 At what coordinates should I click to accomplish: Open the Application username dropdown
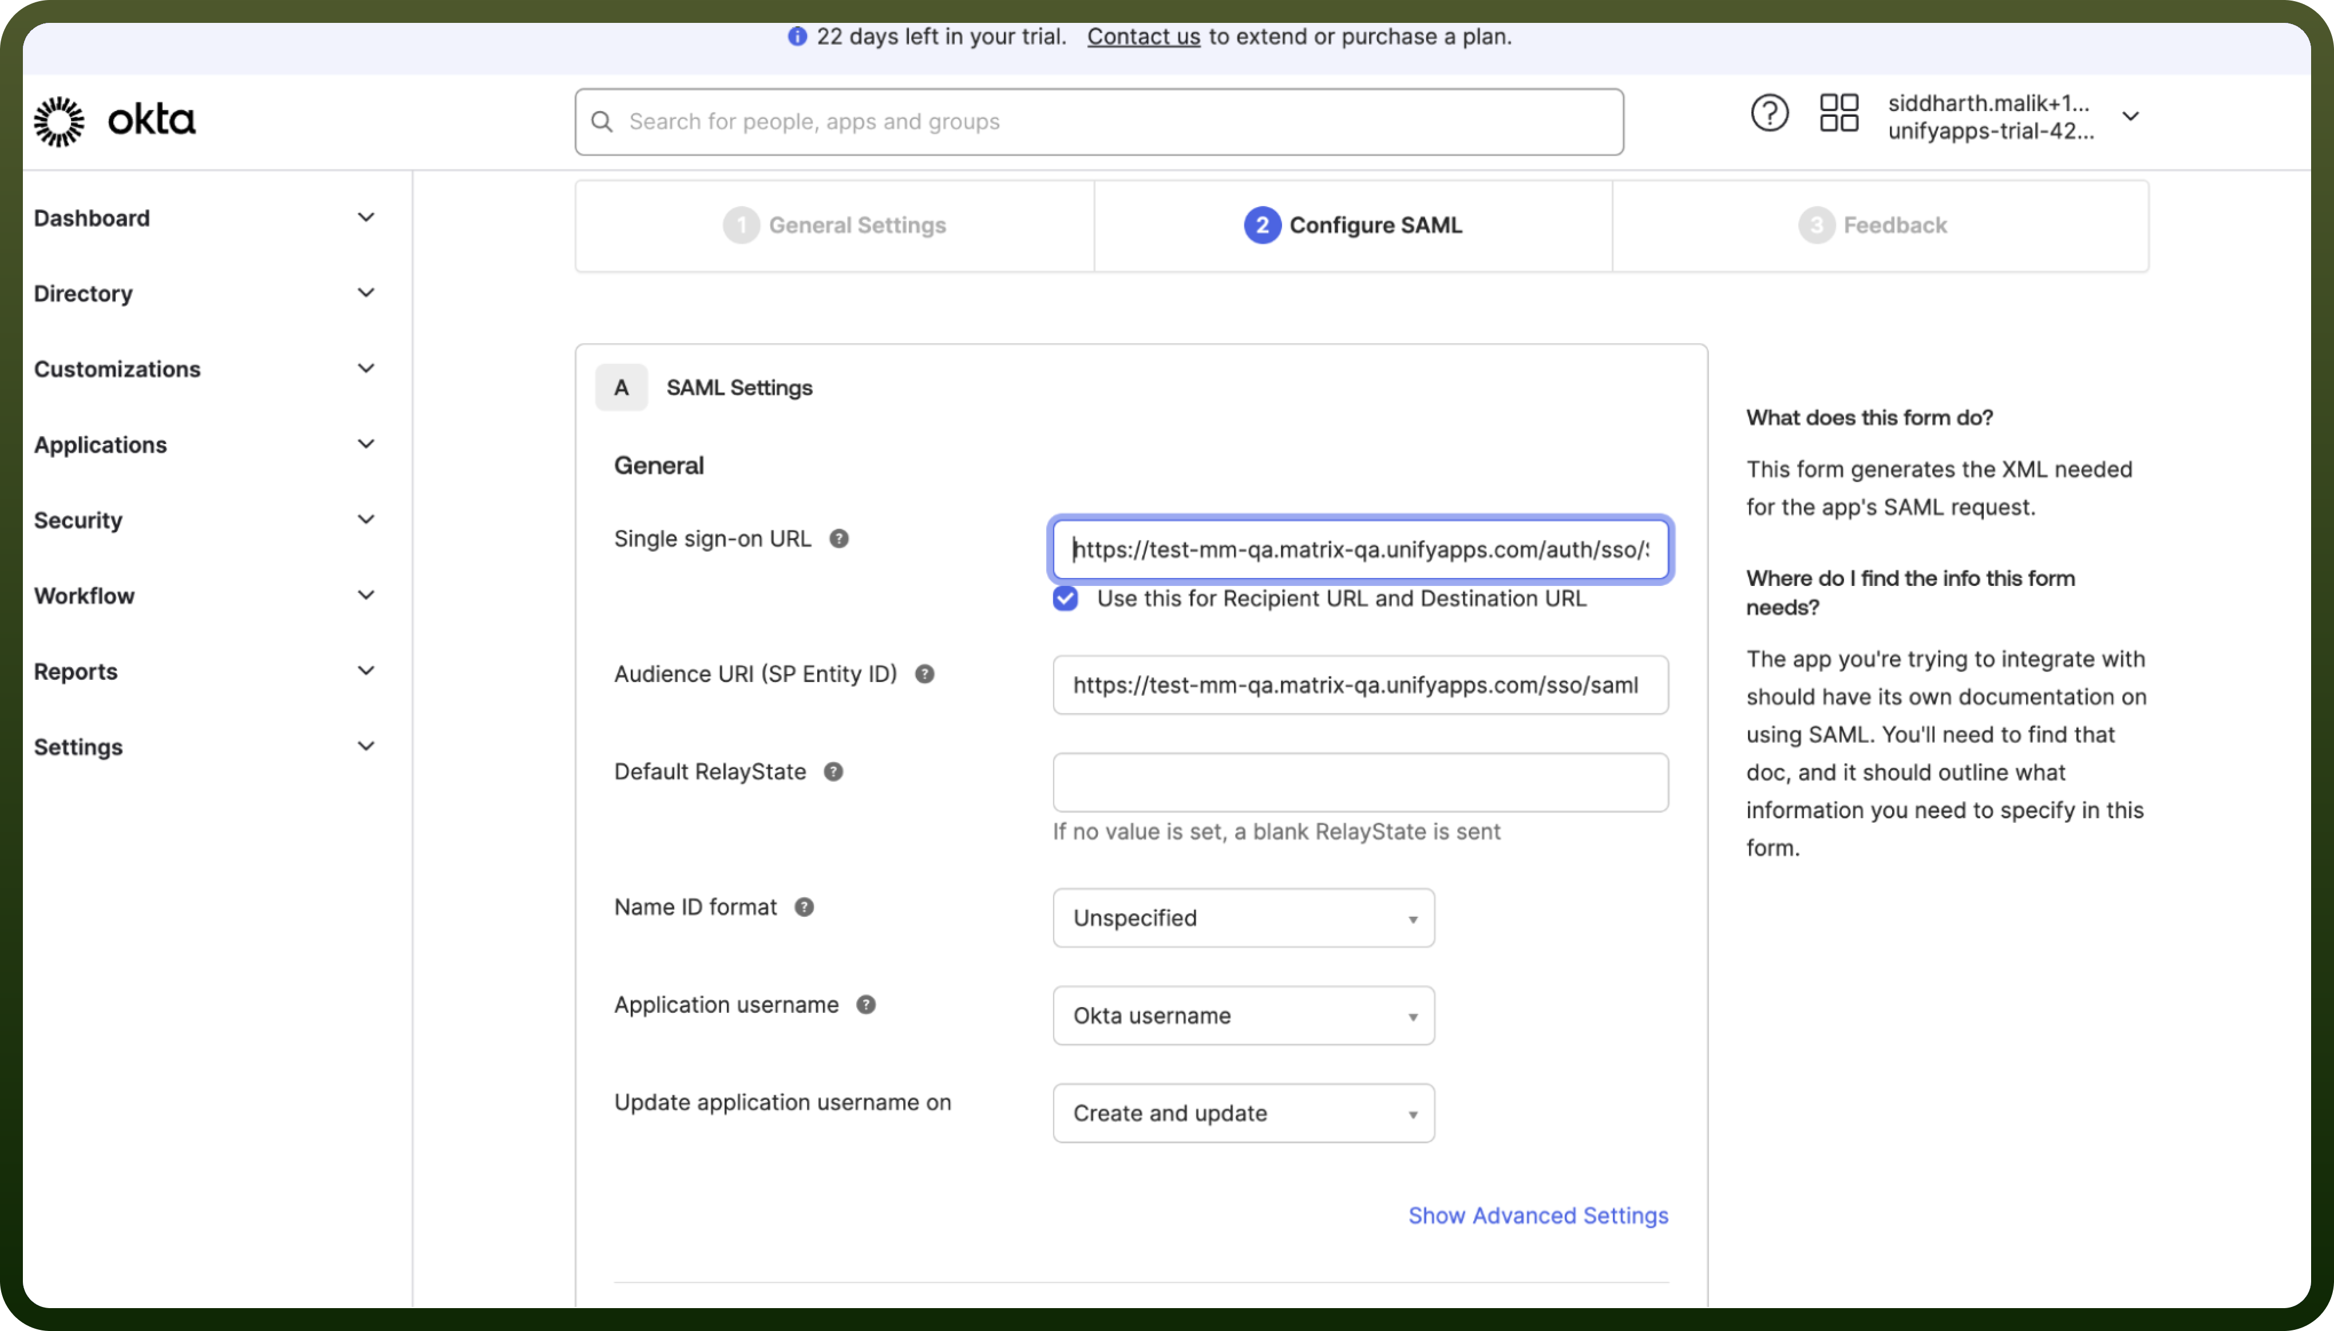(1243, 1016)
